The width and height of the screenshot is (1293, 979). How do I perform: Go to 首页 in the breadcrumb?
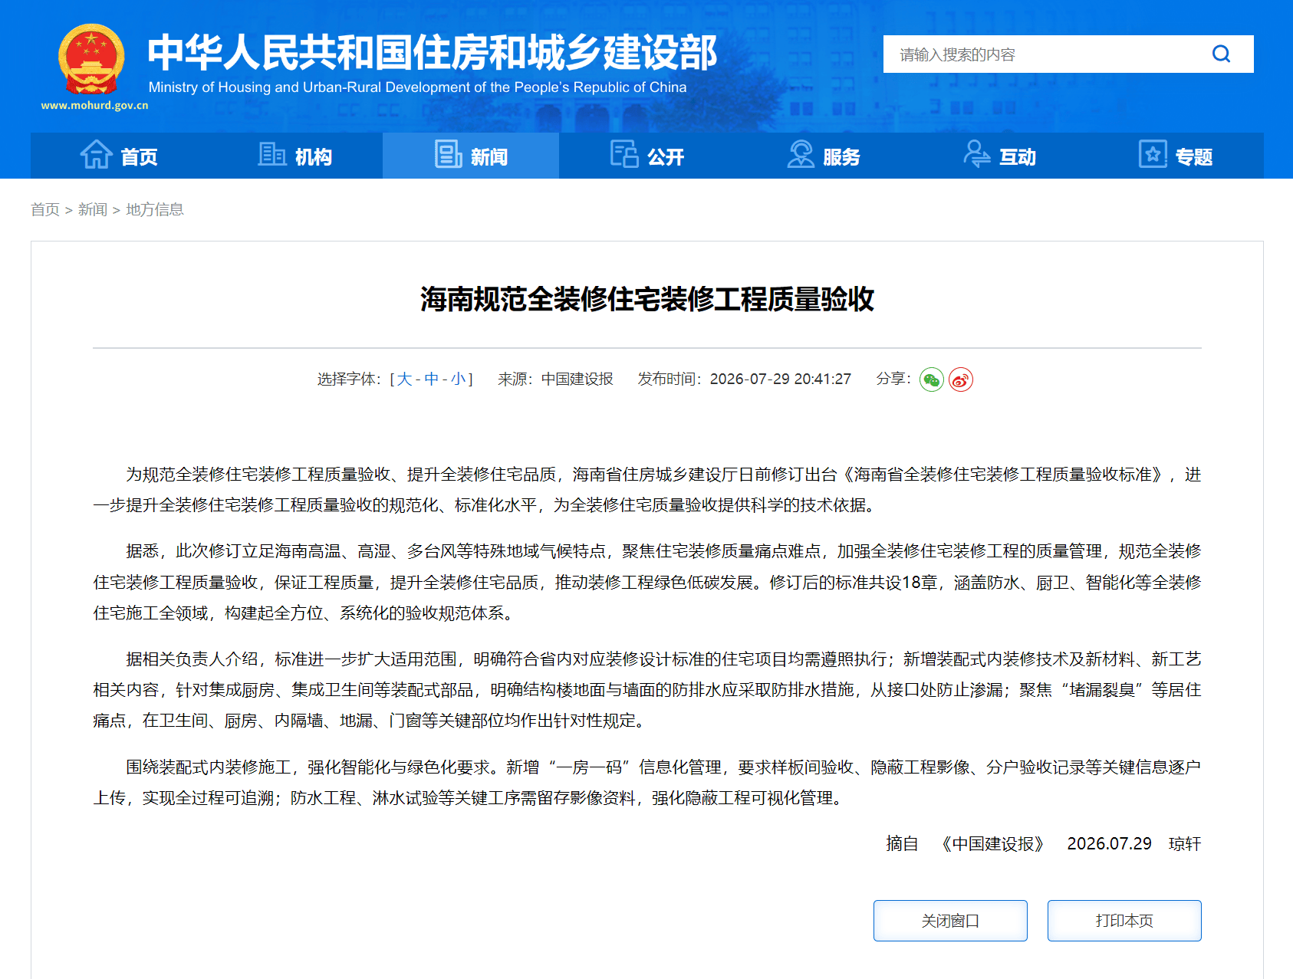45,209
